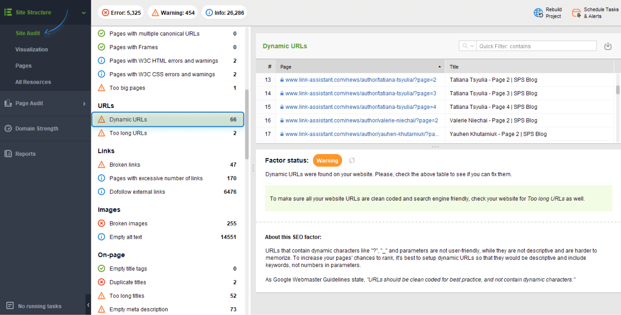Go to All Resources in the sidebar
Screen dimensions: 621x315
33,82
